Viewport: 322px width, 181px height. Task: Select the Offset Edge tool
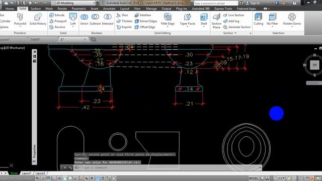coord(145,27)
